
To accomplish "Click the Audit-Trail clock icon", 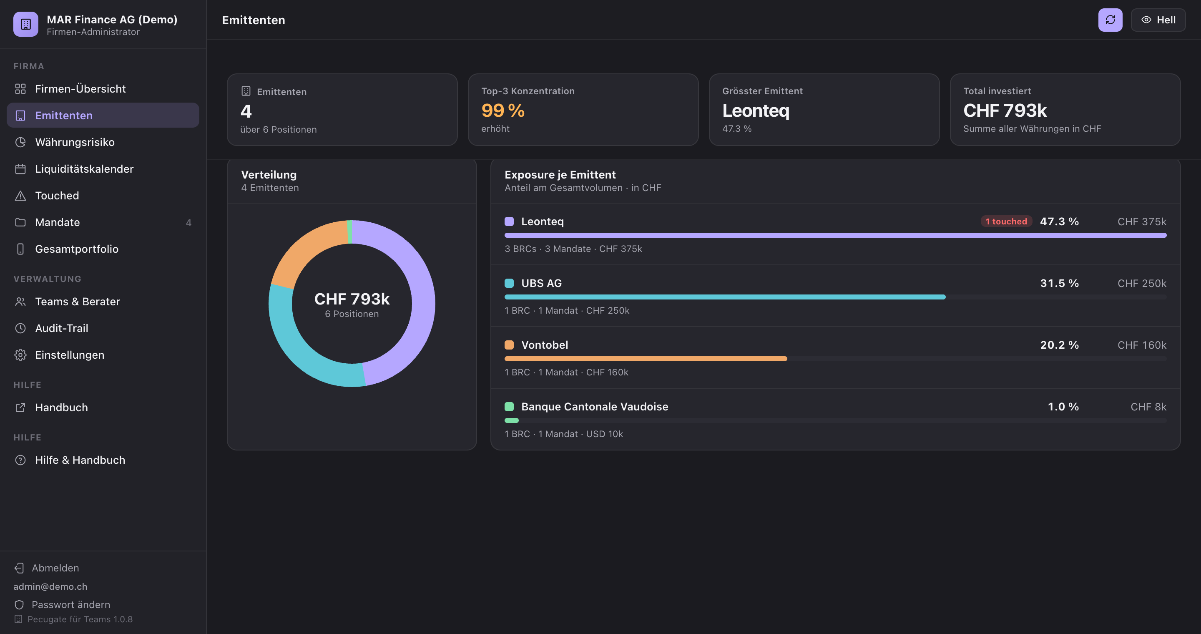I will click(20, 328).
